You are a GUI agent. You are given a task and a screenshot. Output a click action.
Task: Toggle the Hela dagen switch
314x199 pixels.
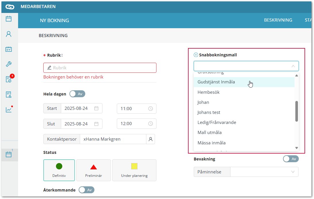click(77, 94)
